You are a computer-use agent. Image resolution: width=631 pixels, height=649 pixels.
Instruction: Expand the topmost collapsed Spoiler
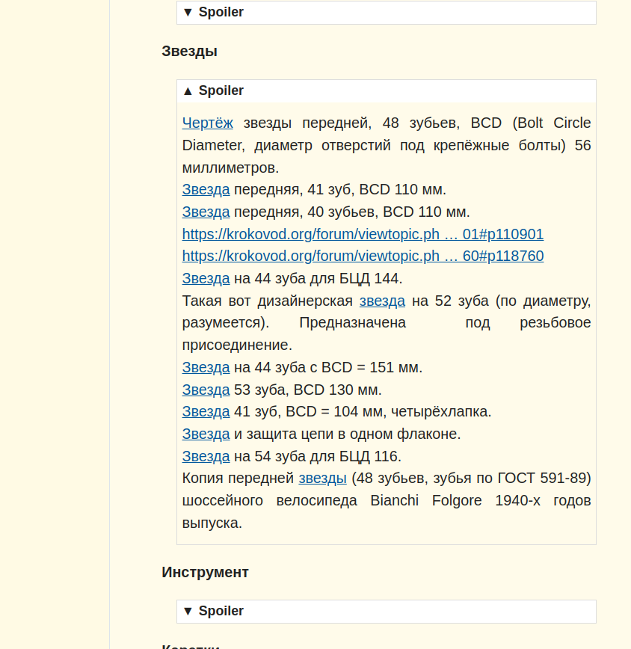click(x=214, y=12)
